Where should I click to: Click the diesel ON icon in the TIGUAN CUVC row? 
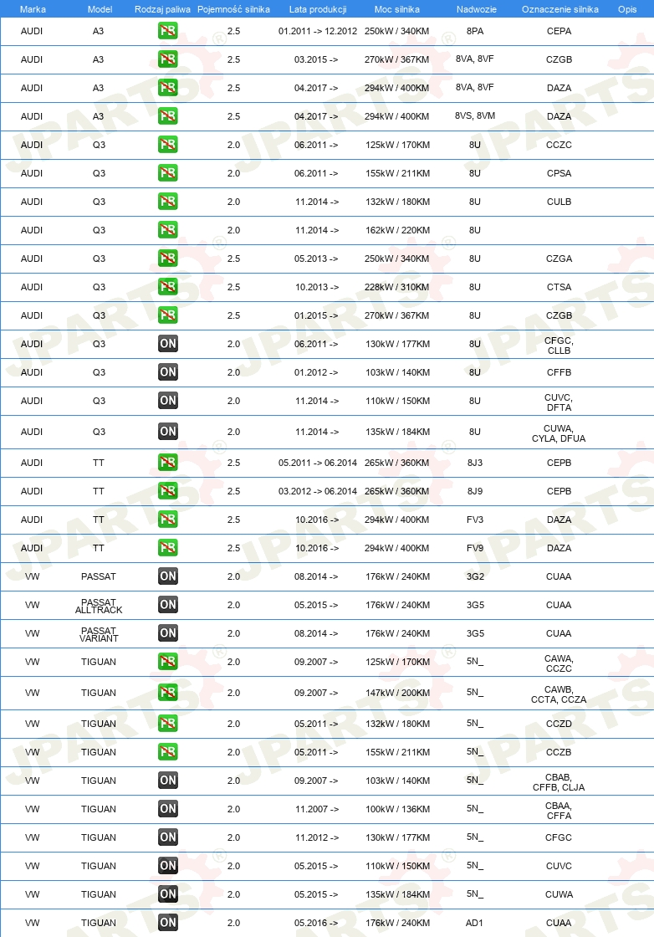tap(168, 866)
